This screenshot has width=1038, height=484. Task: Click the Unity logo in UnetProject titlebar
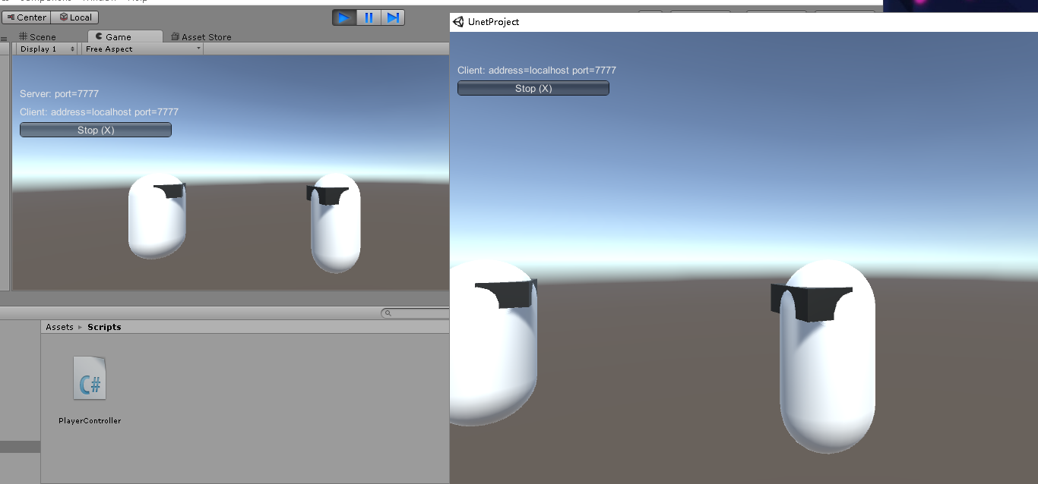click(x=458, y=22)
